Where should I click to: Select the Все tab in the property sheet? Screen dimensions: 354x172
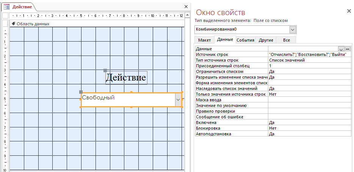click(x=286, y=40)
